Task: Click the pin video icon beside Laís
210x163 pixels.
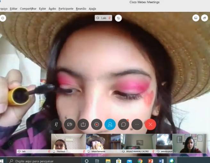Action: point(118,18)
